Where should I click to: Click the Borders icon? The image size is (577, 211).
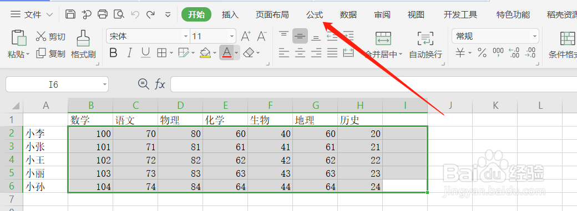coord(162,53)
